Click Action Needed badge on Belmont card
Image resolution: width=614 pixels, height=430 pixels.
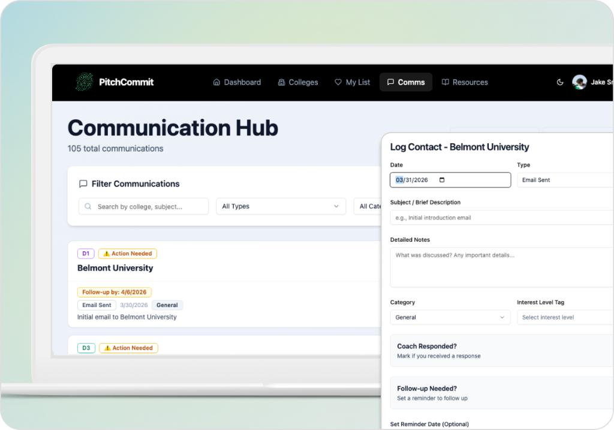pos(128,254)
